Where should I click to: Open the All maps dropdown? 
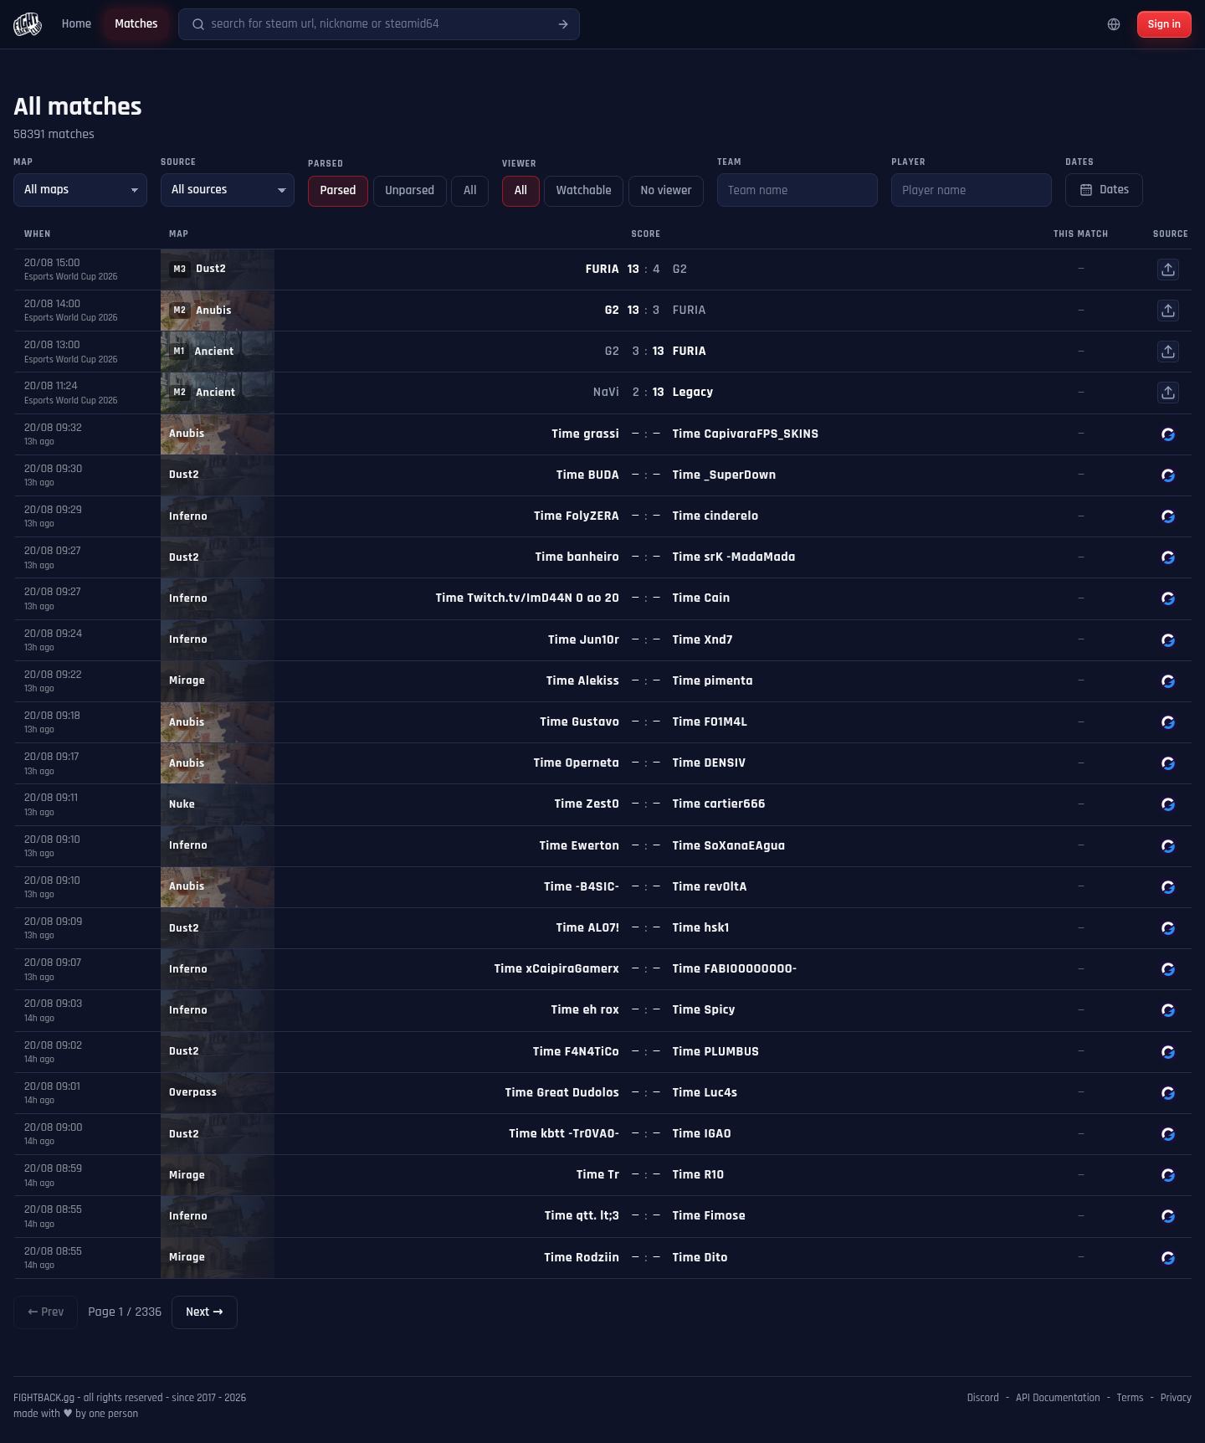80,190
